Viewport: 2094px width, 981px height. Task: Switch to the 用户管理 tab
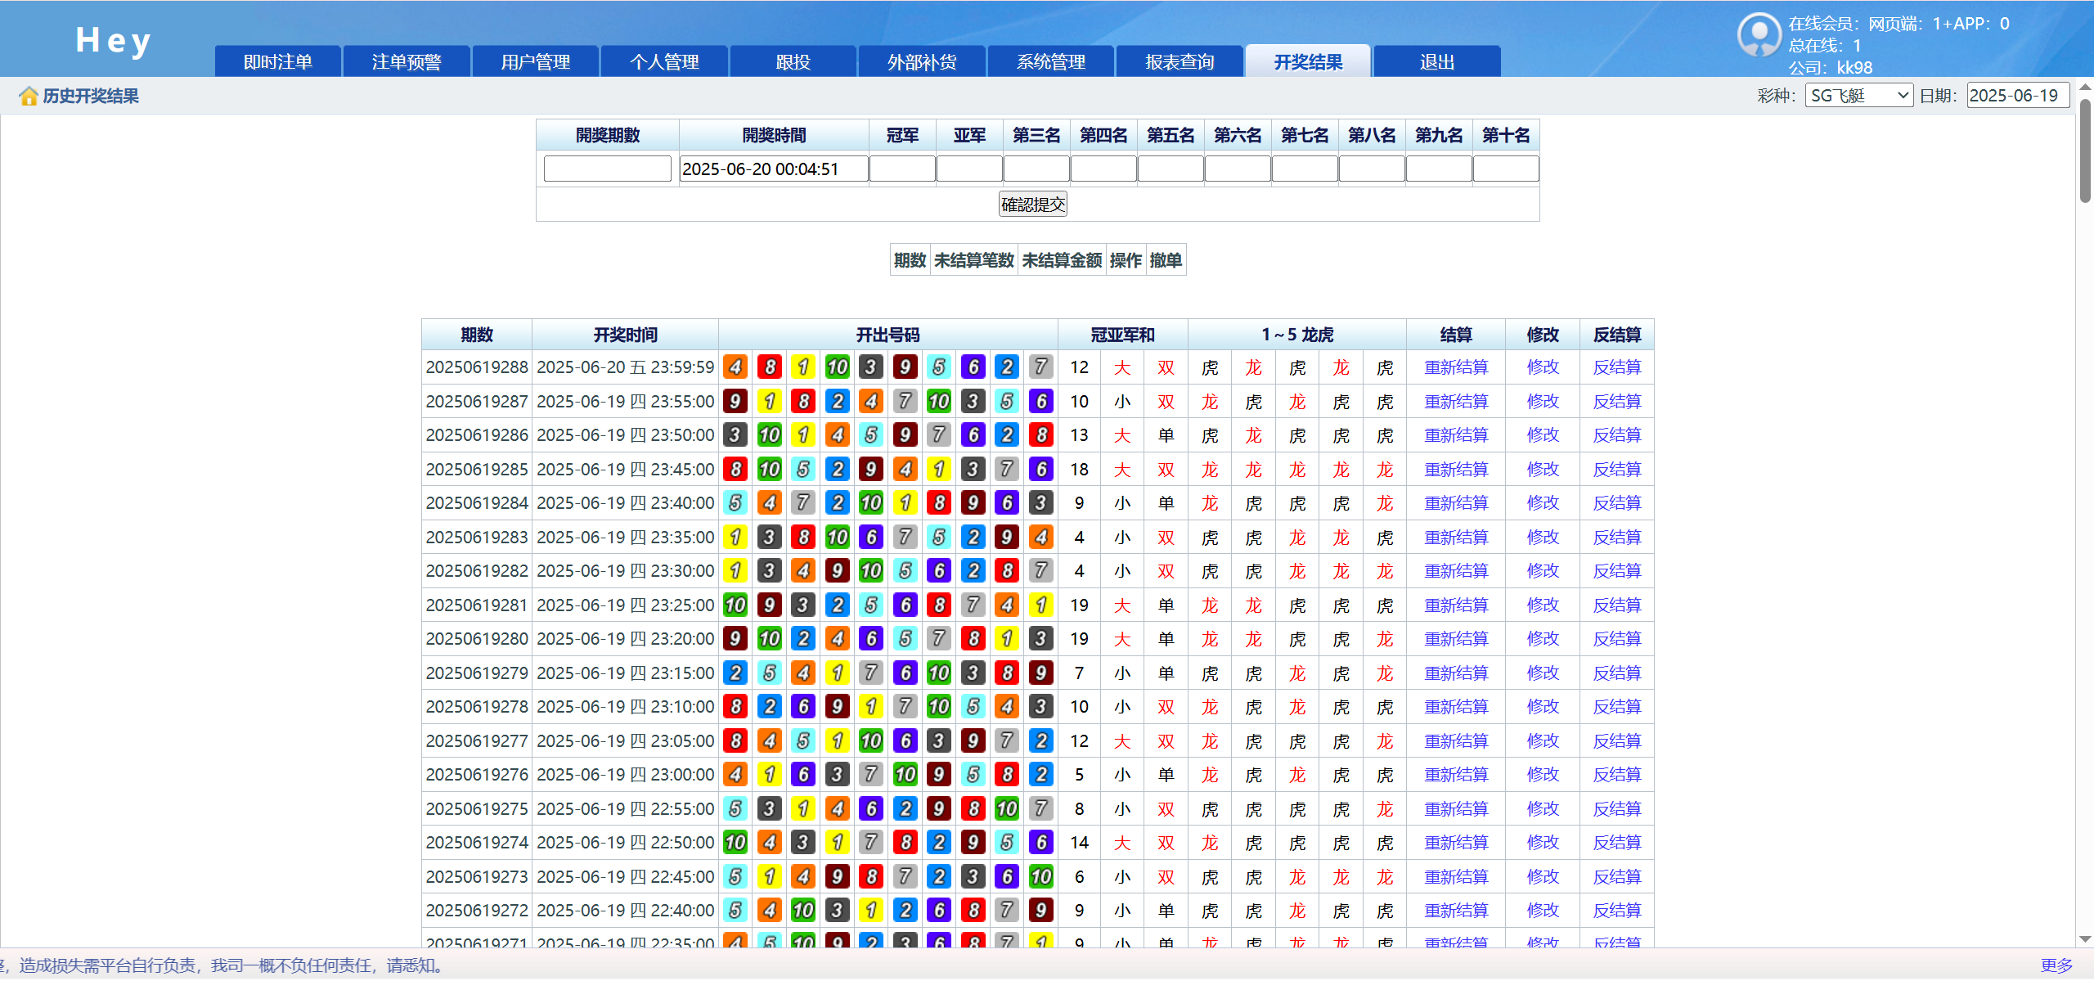(535, 62)
